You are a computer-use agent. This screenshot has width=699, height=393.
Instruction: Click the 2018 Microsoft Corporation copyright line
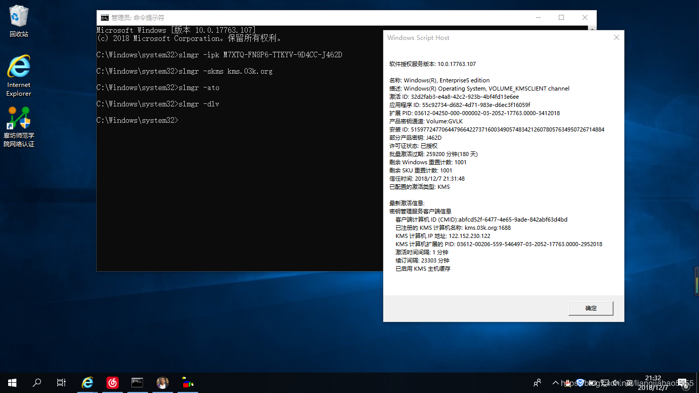(189, 38)
